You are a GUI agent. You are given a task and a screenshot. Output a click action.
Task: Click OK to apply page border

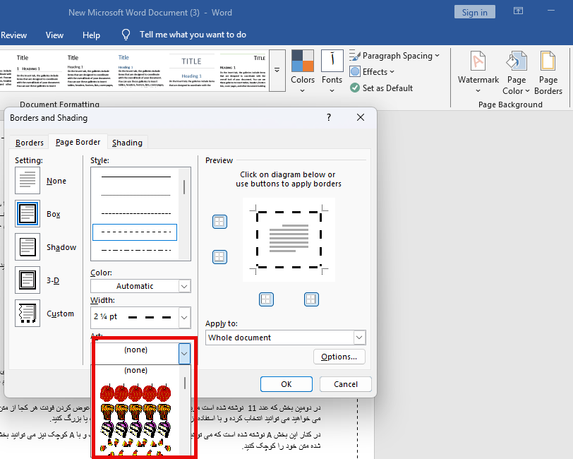pyautogui.click(x=286, y=384)
